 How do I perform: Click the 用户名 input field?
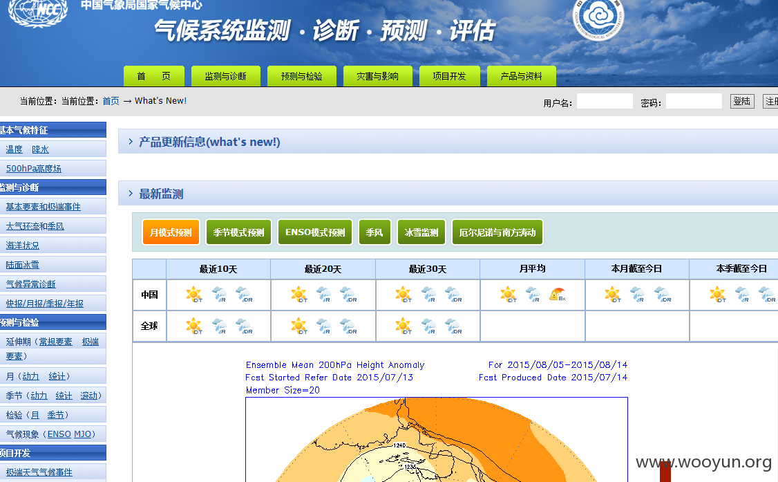(x=605, y=101)
